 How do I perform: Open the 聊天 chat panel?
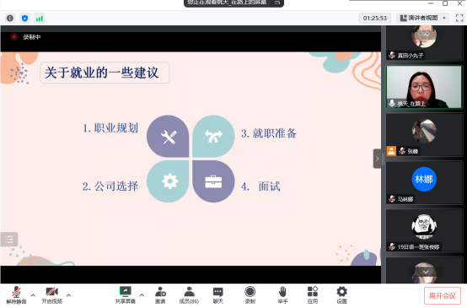tap(218, 294)
